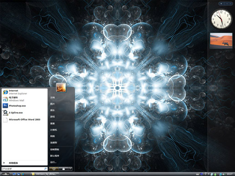Click the user account picture
The width and height of the screenshot is (235, 176).
[61, 88]
